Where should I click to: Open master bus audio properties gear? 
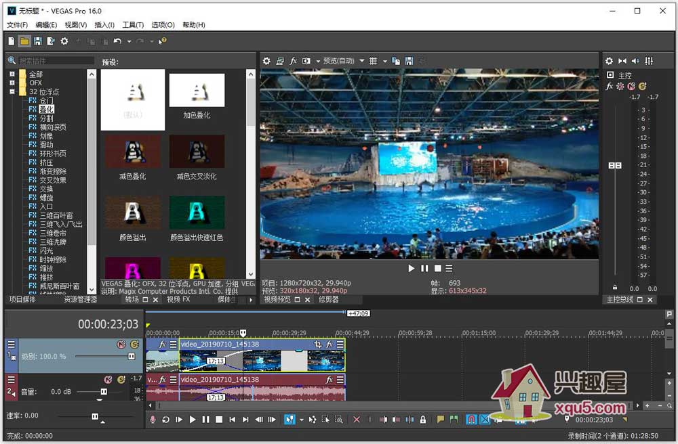click(x=609, y=61)
